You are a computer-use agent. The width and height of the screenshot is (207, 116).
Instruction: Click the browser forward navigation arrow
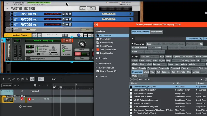pos(136,79)
